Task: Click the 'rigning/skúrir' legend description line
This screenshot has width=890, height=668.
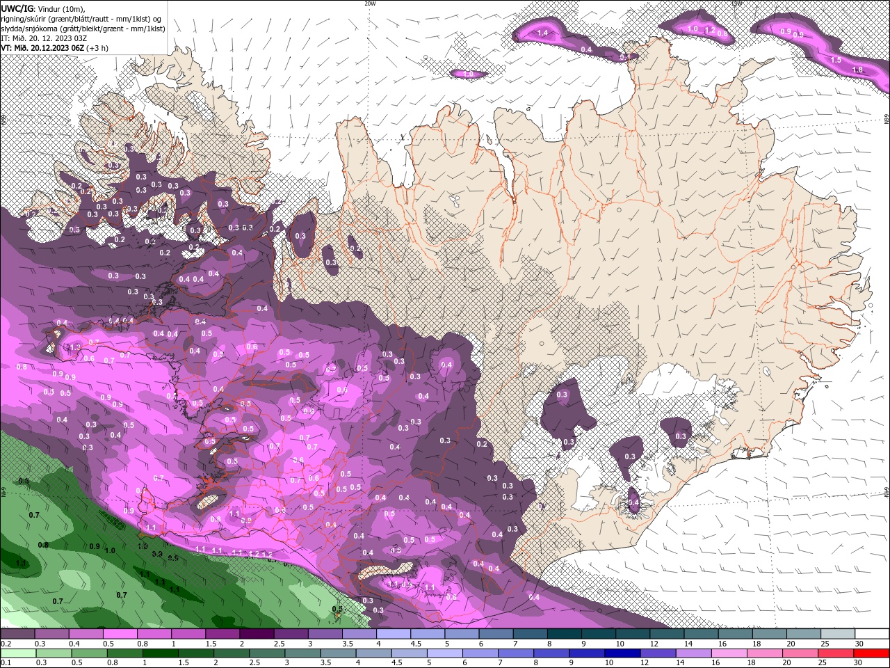Action: pos(81,18)
